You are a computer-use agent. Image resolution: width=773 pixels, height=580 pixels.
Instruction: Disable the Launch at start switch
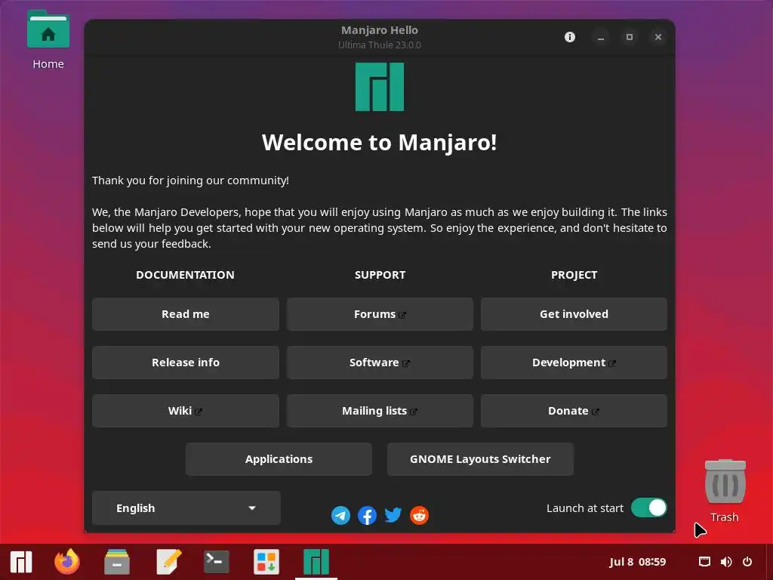coord(648,508)
